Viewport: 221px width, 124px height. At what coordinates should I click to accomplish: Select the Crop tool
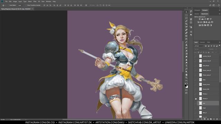(186, 24)
